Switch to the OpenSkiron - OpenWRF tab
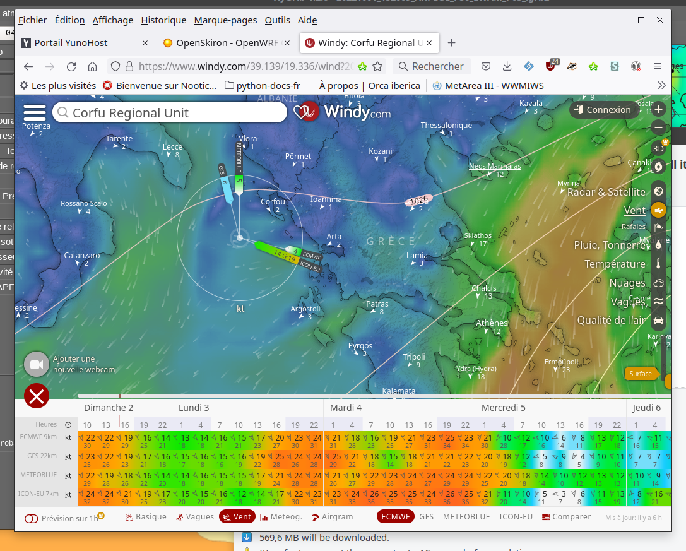The image size is (686, 551). [x=226, y=43]
